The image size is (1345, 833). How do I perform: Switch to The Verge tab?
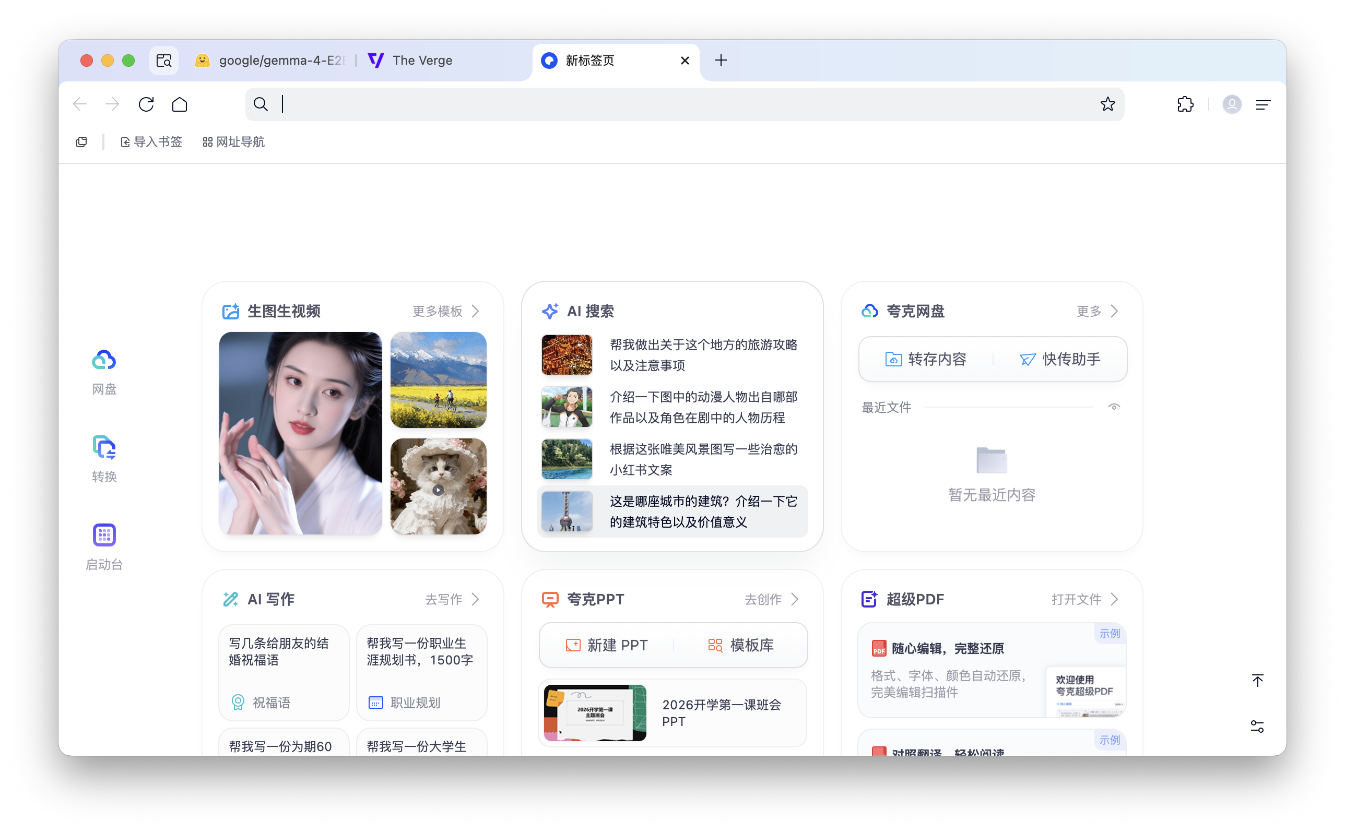421,60
